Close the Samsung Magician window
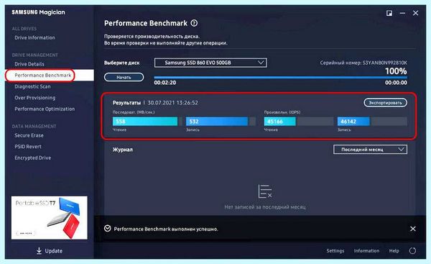 416,13
